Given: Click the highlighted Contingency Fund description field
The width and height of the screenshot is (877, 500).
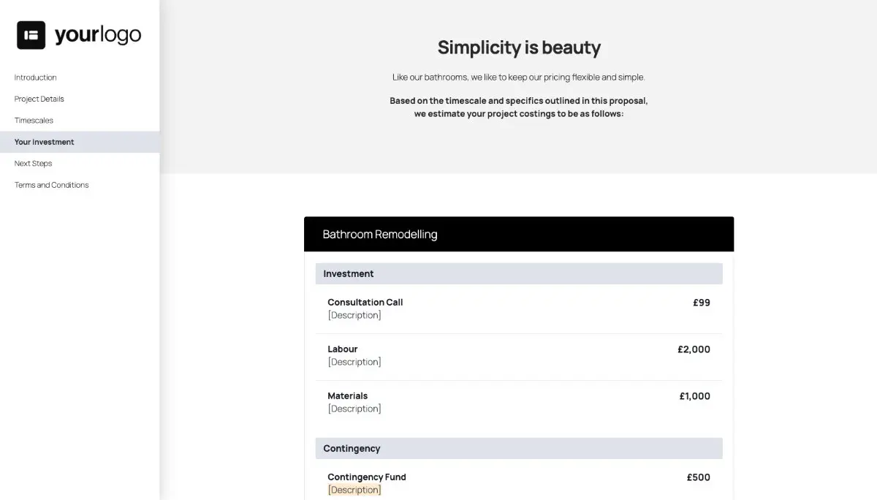Looking at the screenshot, I should (354, 490).
